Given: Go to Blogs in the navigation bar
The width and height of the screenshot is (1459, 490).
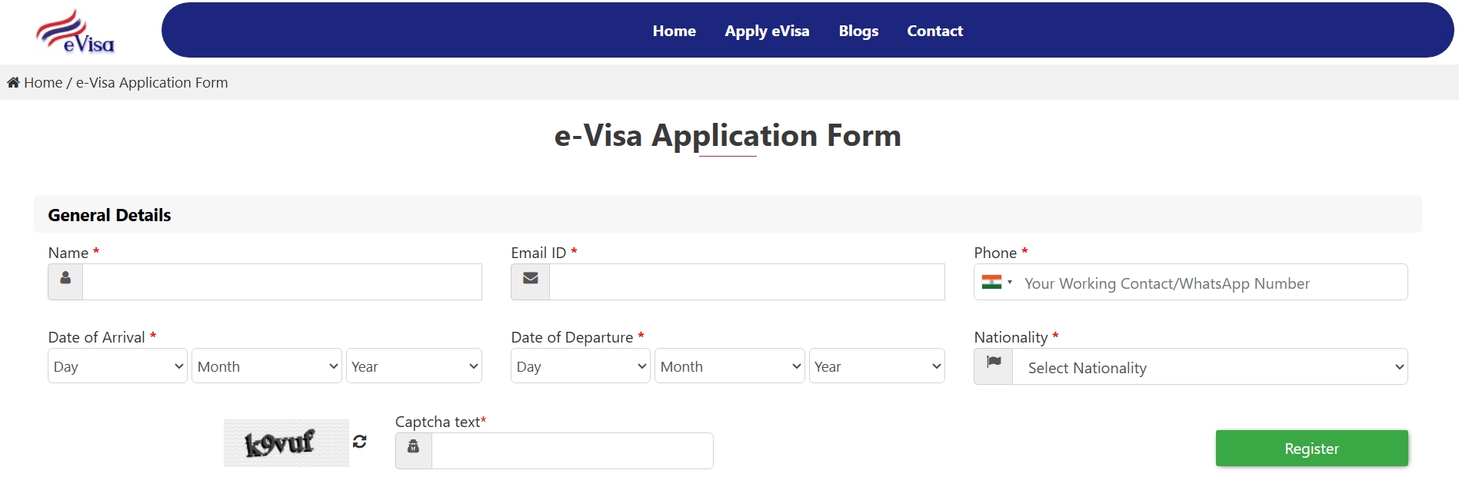Looking at the screenshot, I should pos(858,31).
